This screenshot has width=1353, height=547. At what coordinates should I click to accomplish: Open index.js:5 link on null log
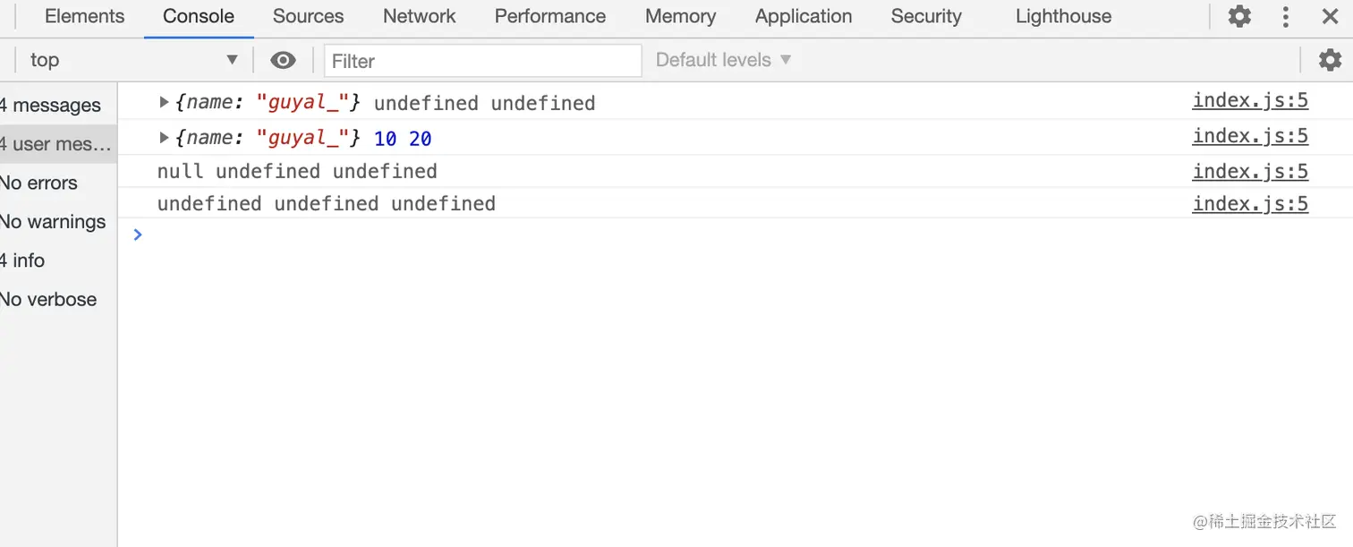(x=1250, y=171)
